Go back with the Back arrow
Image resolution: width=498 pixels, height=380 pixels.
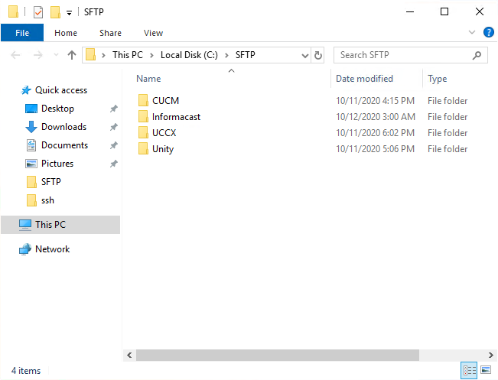point(15,55)
